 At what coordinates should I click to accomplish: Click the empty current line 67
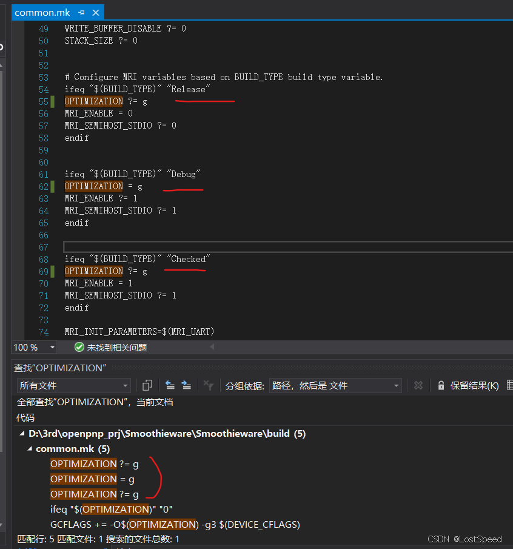tap(288, 247)
